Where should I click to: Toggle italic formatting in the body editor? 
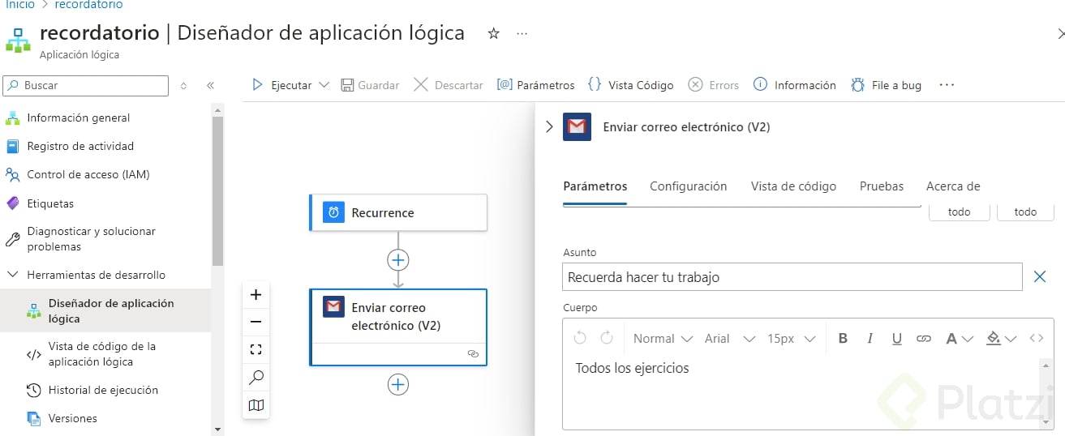pyautogui.click(x=870, y=339)
